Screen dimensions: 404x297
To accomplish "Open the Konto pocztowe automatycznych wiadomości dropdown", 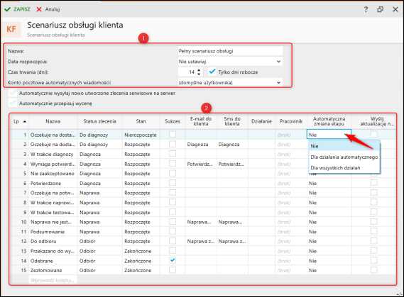I will tap(278, 82).
